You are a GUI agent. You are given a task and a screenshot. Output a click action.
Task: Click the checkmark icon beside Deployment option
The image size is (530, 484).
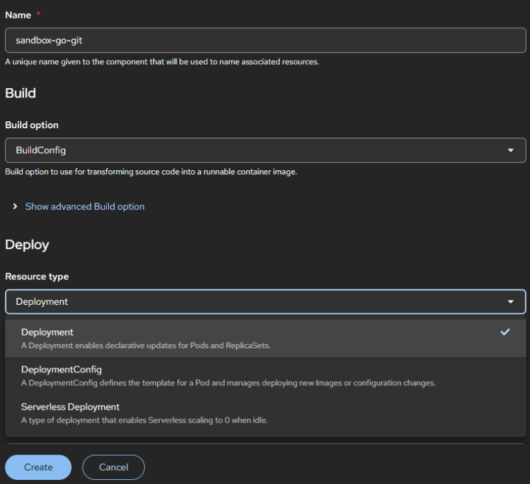[x=505, y=332]
